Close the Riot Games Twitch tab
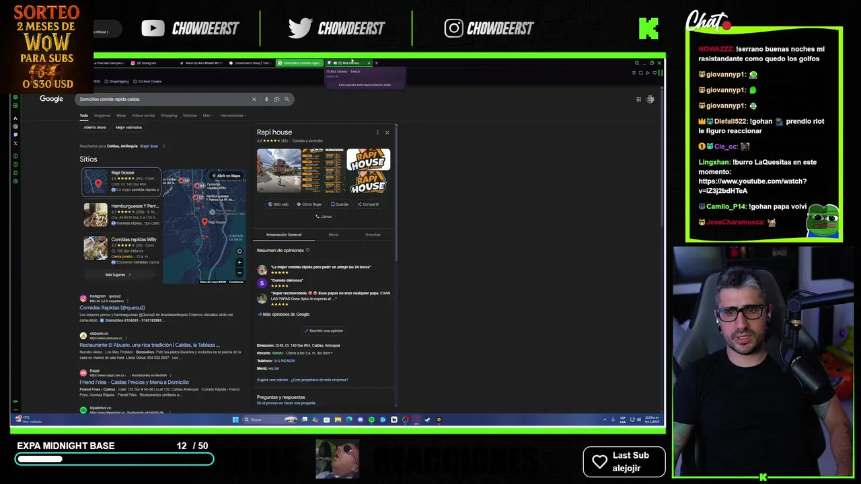This screenshot has width=861, height=484. click(x=369, y=63)
